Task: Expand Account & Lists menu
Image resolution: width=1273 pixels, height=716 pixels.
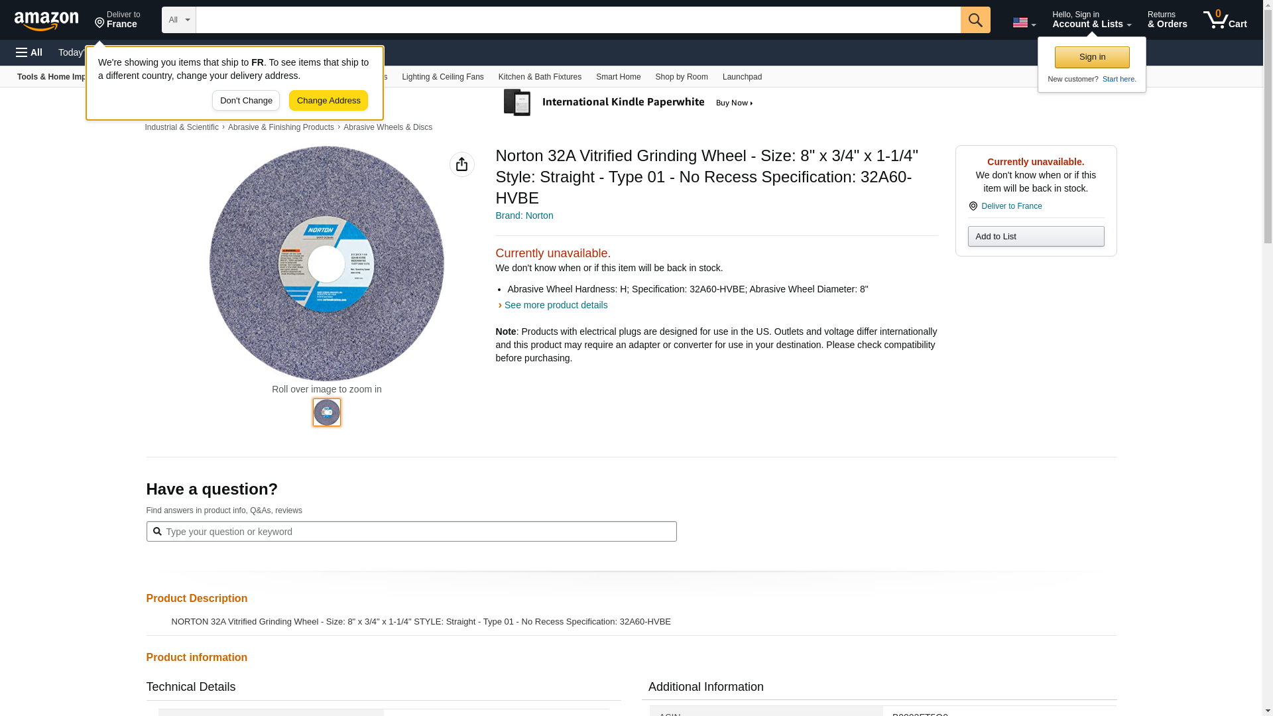Action: [x=1091, y=20]
